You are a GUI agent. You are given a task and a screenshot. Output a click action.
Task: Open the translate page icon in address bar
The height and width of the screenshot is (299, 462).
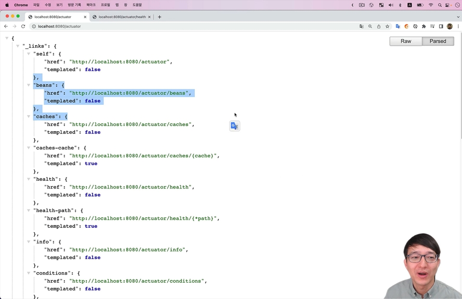361,26
